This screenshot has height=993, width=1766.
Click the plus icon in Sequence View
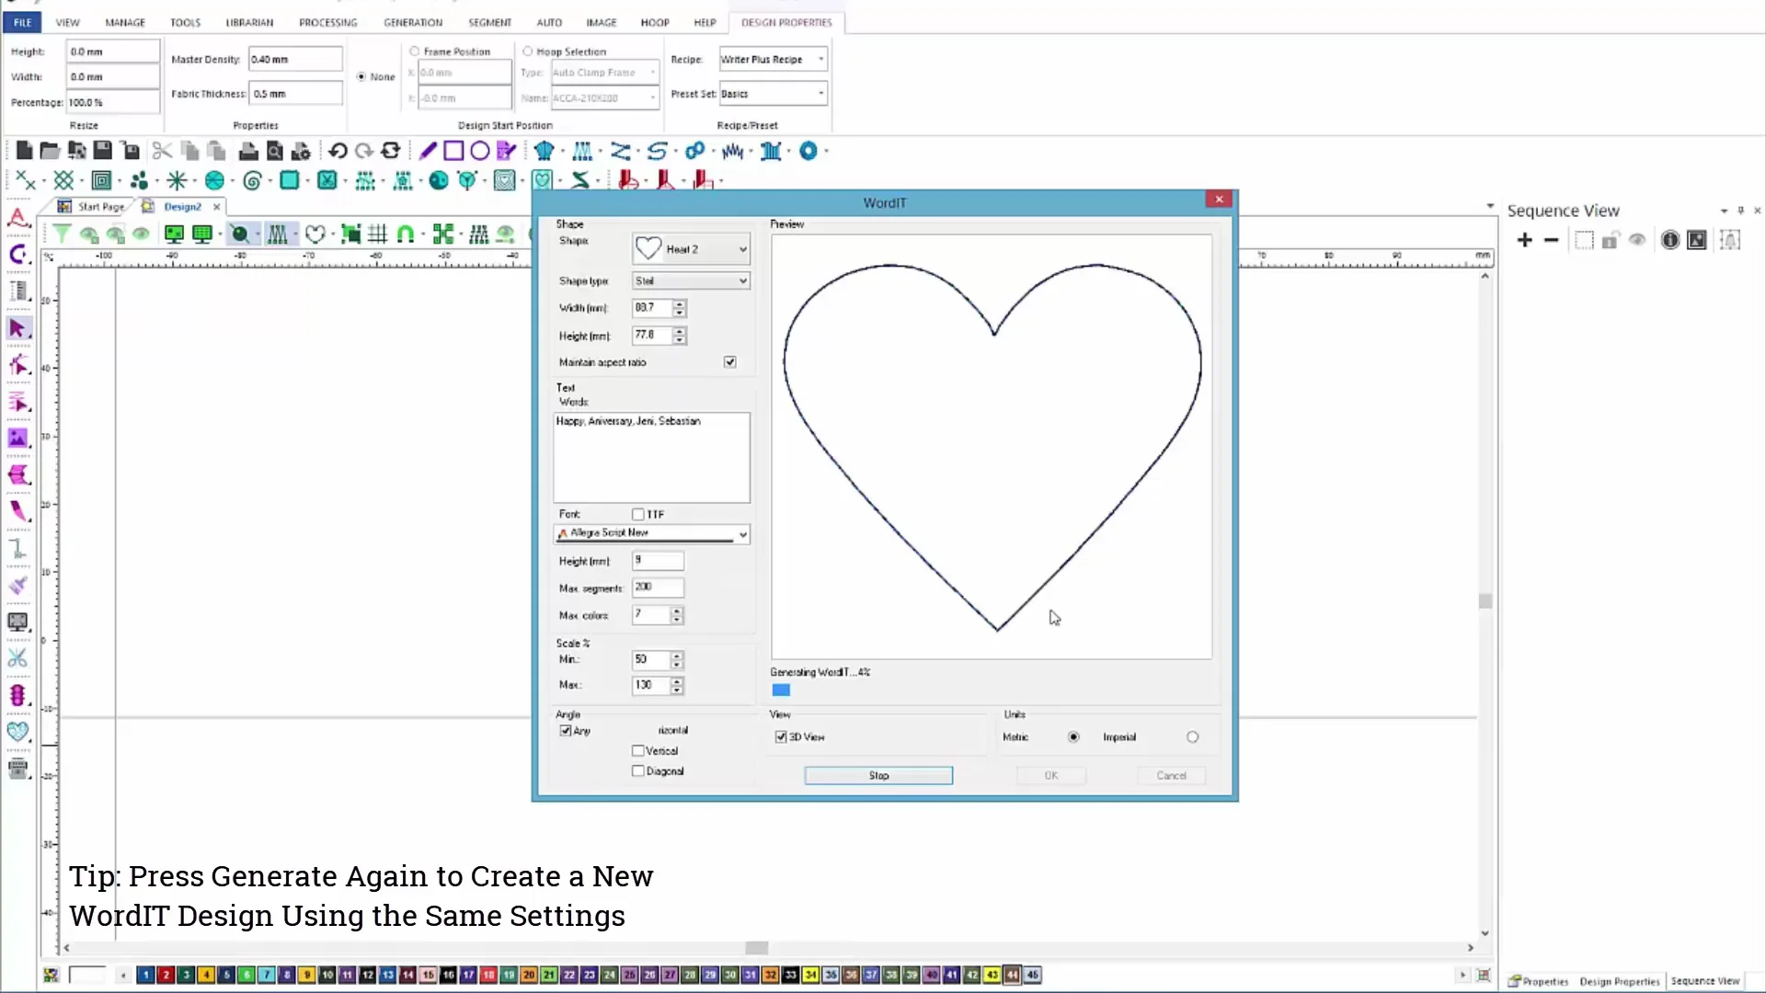1524,240
